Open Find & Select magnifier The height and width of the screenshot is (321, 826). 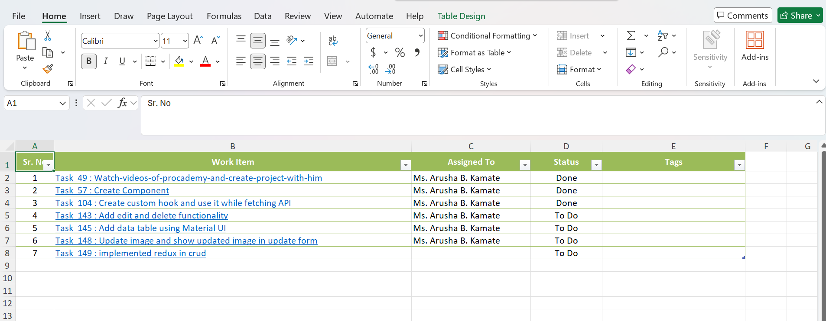click(x=663, y=52)
